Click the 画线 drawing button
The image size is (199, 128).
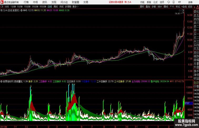(x=166, y=7)
